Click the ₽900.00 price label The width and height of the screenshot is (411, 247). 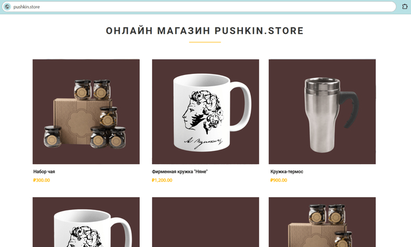279,180
